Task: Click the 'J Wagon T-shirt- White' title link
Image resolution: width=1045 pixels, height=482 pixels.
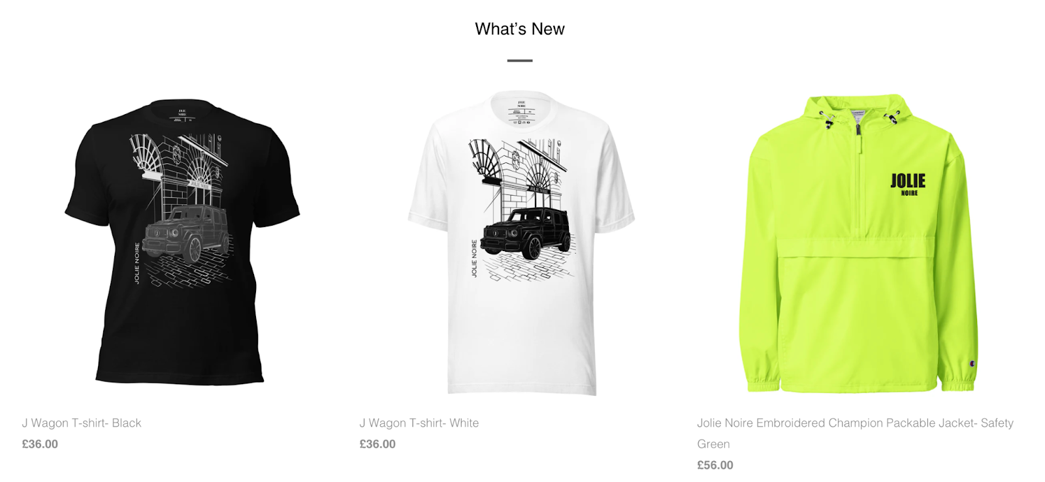Action: point(419,423)
